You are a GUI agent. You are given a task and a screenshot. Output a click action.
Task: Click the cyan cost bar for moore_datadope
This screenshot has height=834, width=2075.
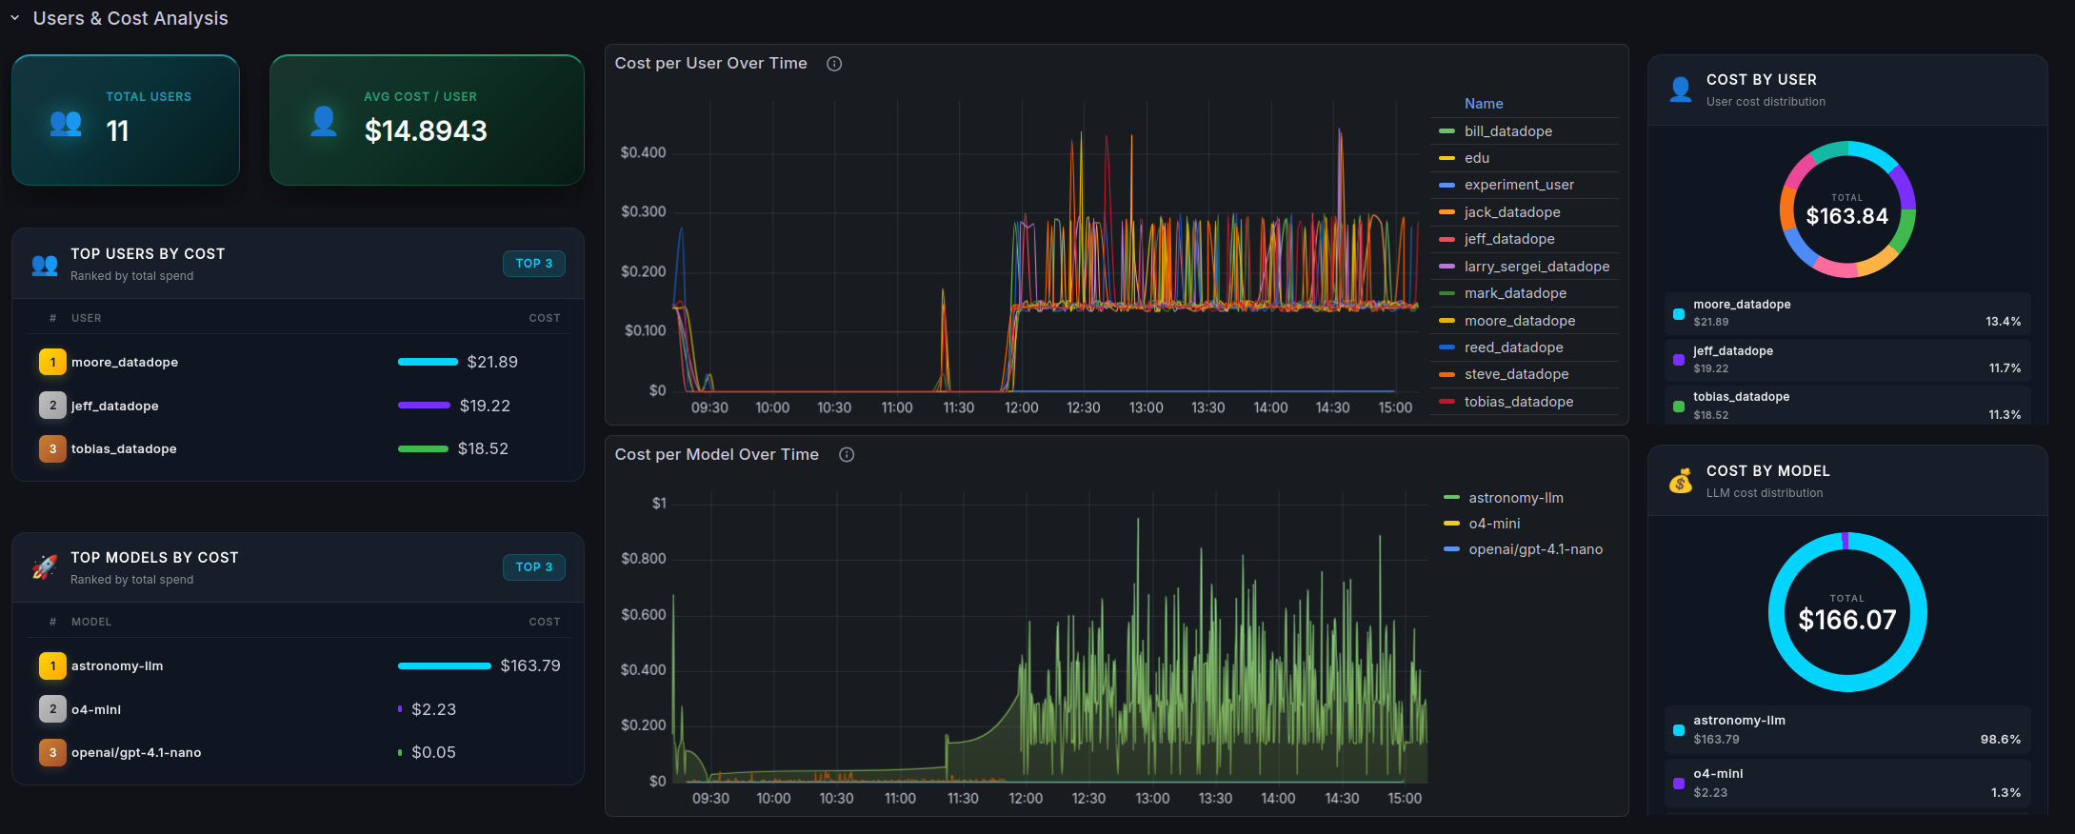[428, 362]
